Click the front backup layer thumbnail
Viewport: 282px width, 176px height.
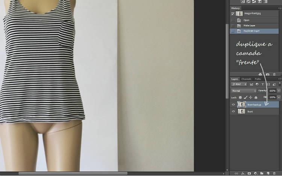tap(241, 105)
